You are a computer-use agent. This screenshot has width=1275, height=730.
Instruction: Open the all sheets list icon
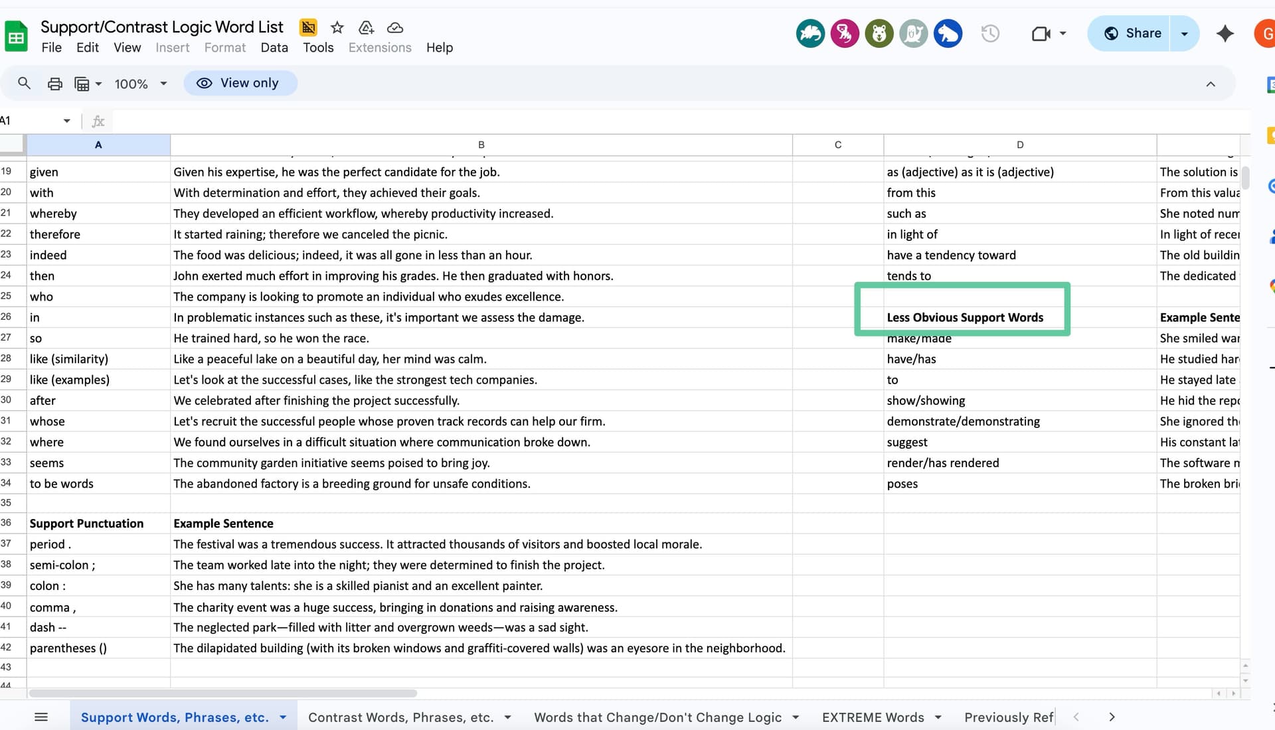[x=41, y=717]
